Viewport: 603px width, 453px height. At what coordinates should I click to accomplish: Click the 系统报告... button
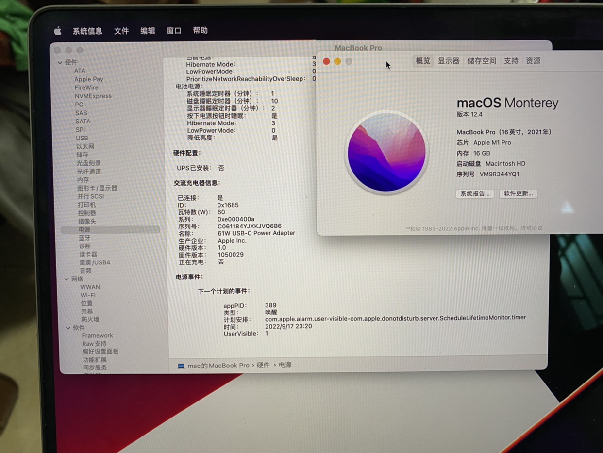(x=475, y=193)
